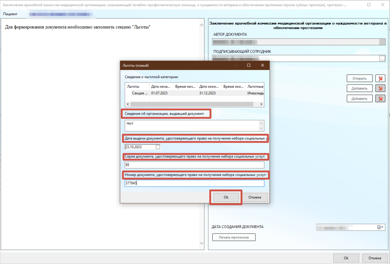Viewport: 390px width, 264px height.
Task: Click up arrow in the 'тест' text area scrollbar
Action: 262,123
